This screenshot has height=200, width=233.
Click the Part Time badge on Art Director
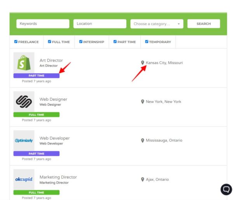[37, 76]
